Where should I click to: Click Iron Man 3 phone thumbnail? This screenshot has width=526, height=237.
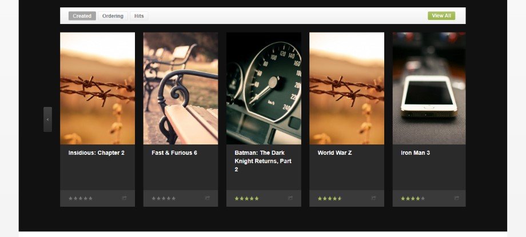coord(429,89)
